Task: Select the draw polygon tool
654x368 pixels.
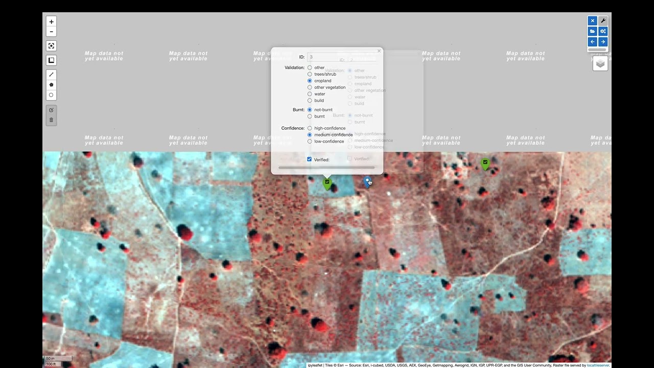Action: pyautogui.click(x=51, y=85)
